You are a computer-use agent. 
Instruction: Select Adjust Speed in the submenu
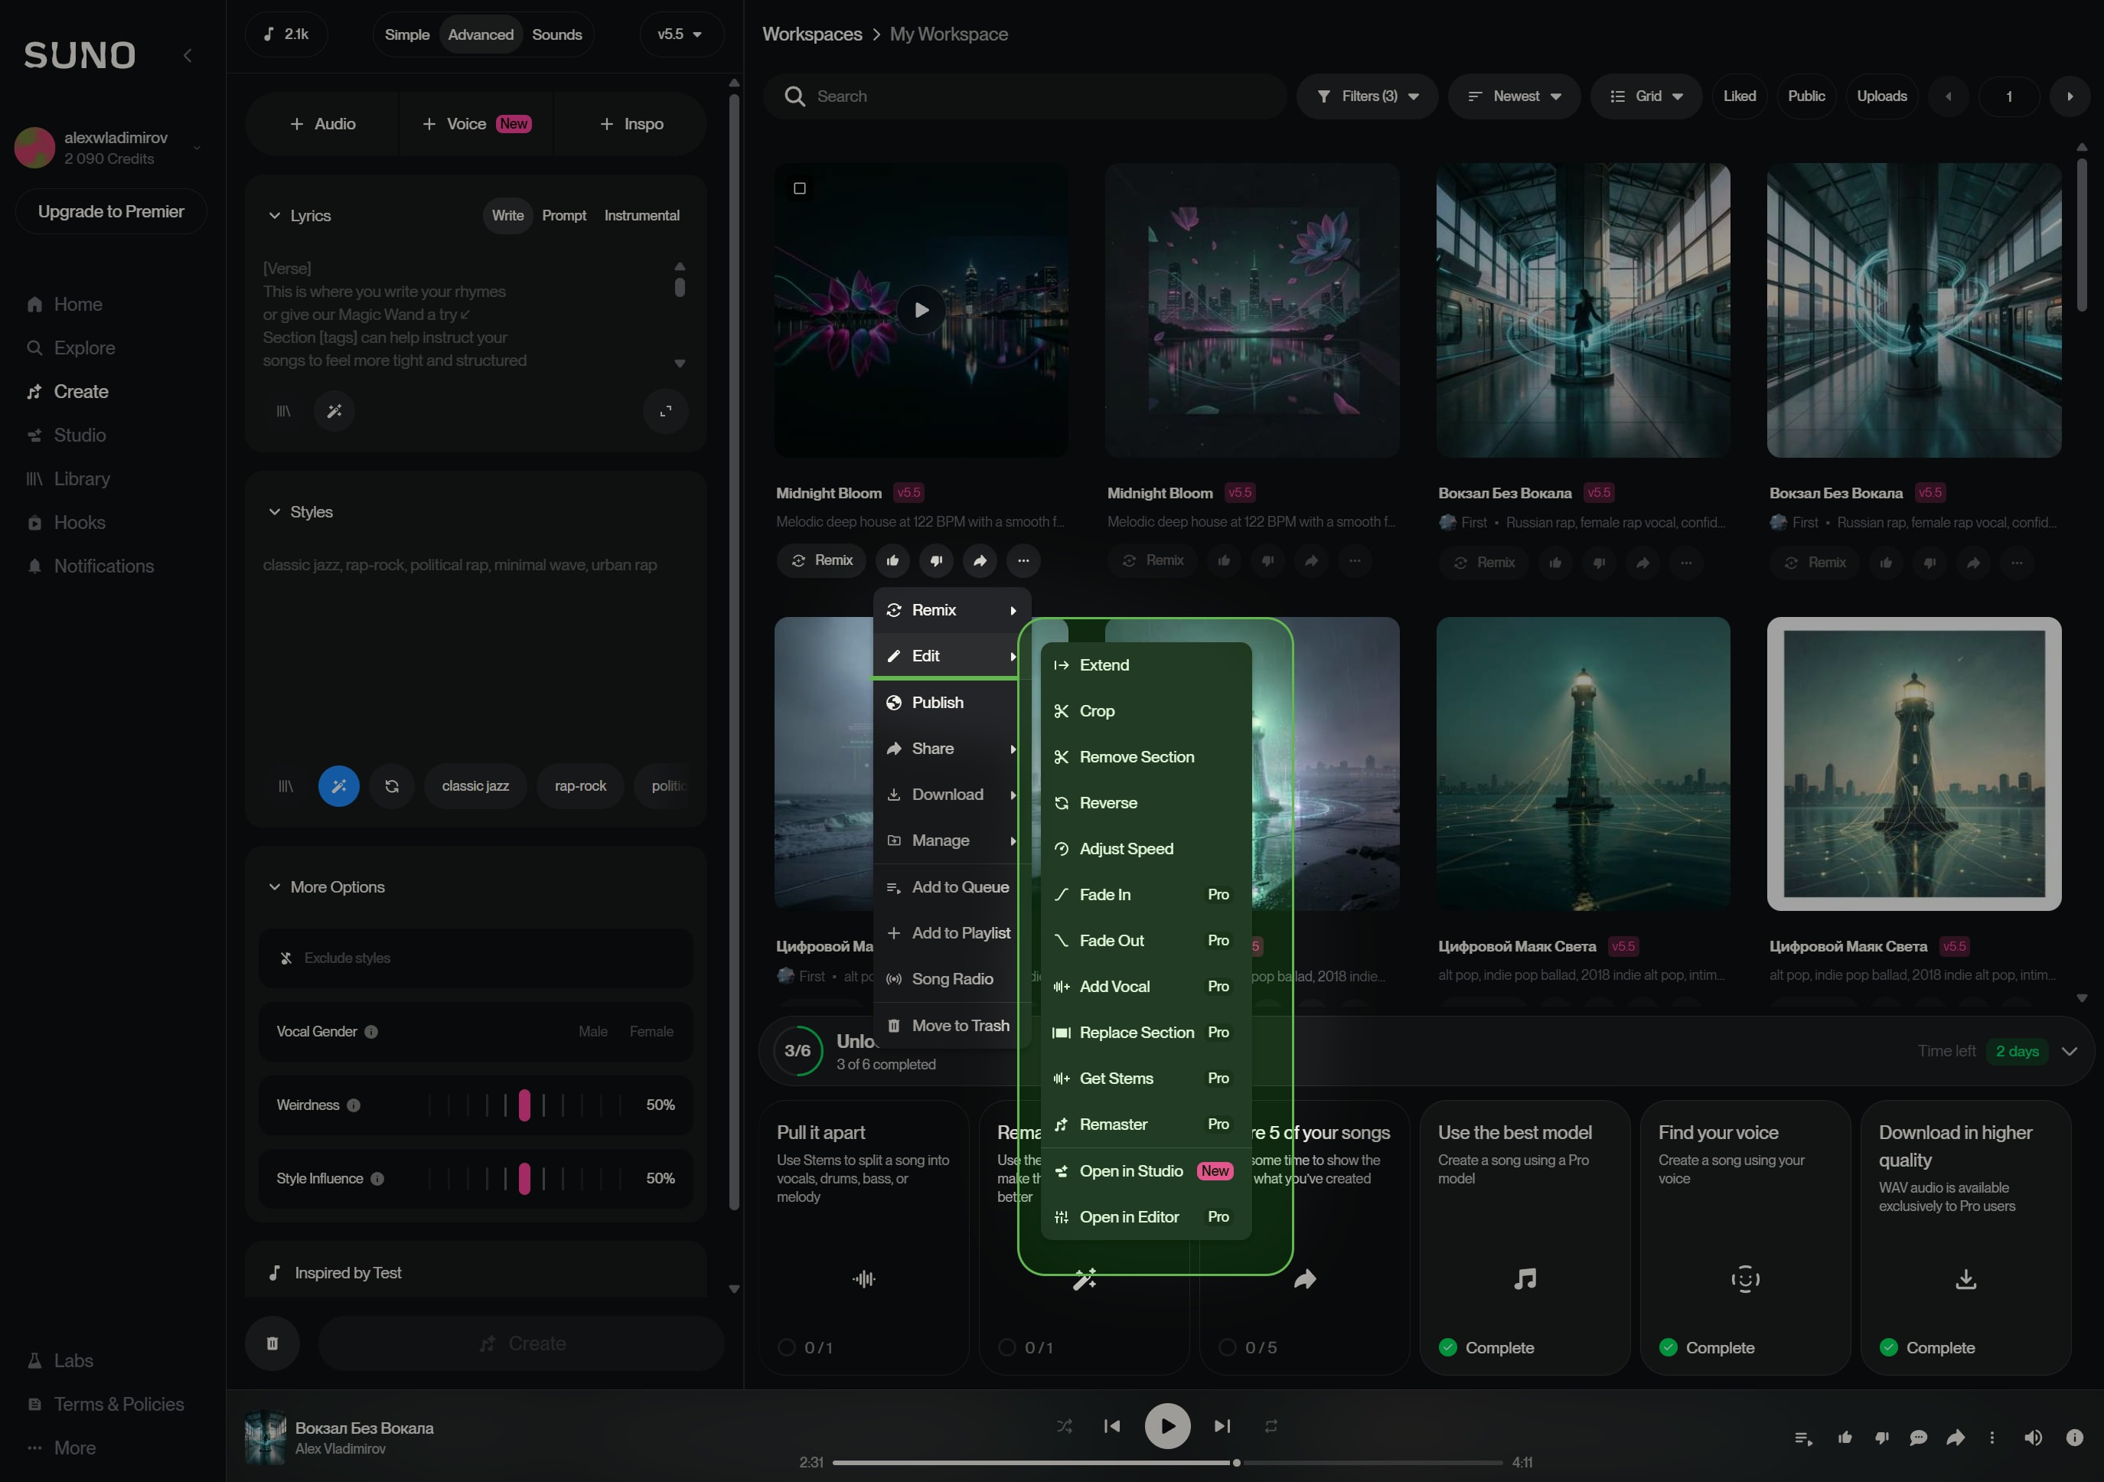[x=1147, y=849]
